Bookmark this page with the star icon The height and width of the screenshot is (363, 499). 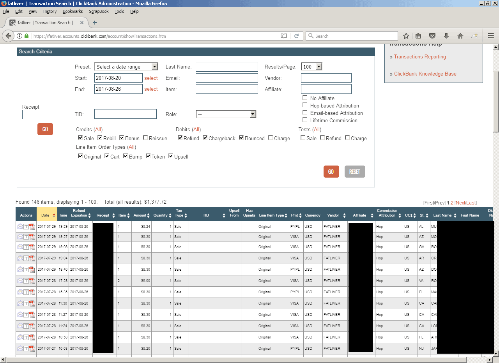[406, 36]
